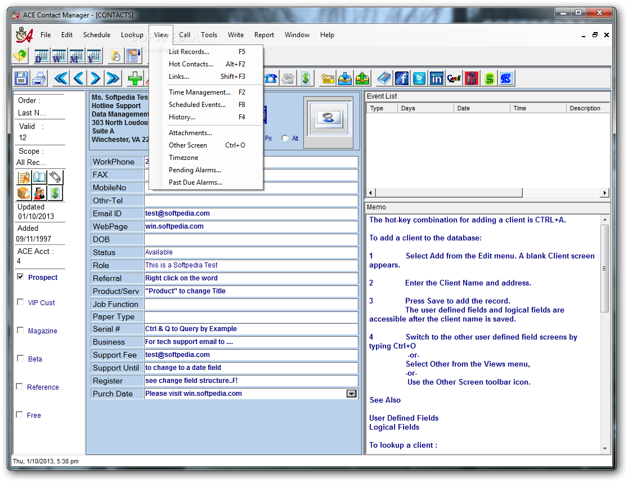This screenshot has width=628, height=482.
Task: Open the Report menu
Action: tap(264, 35)
